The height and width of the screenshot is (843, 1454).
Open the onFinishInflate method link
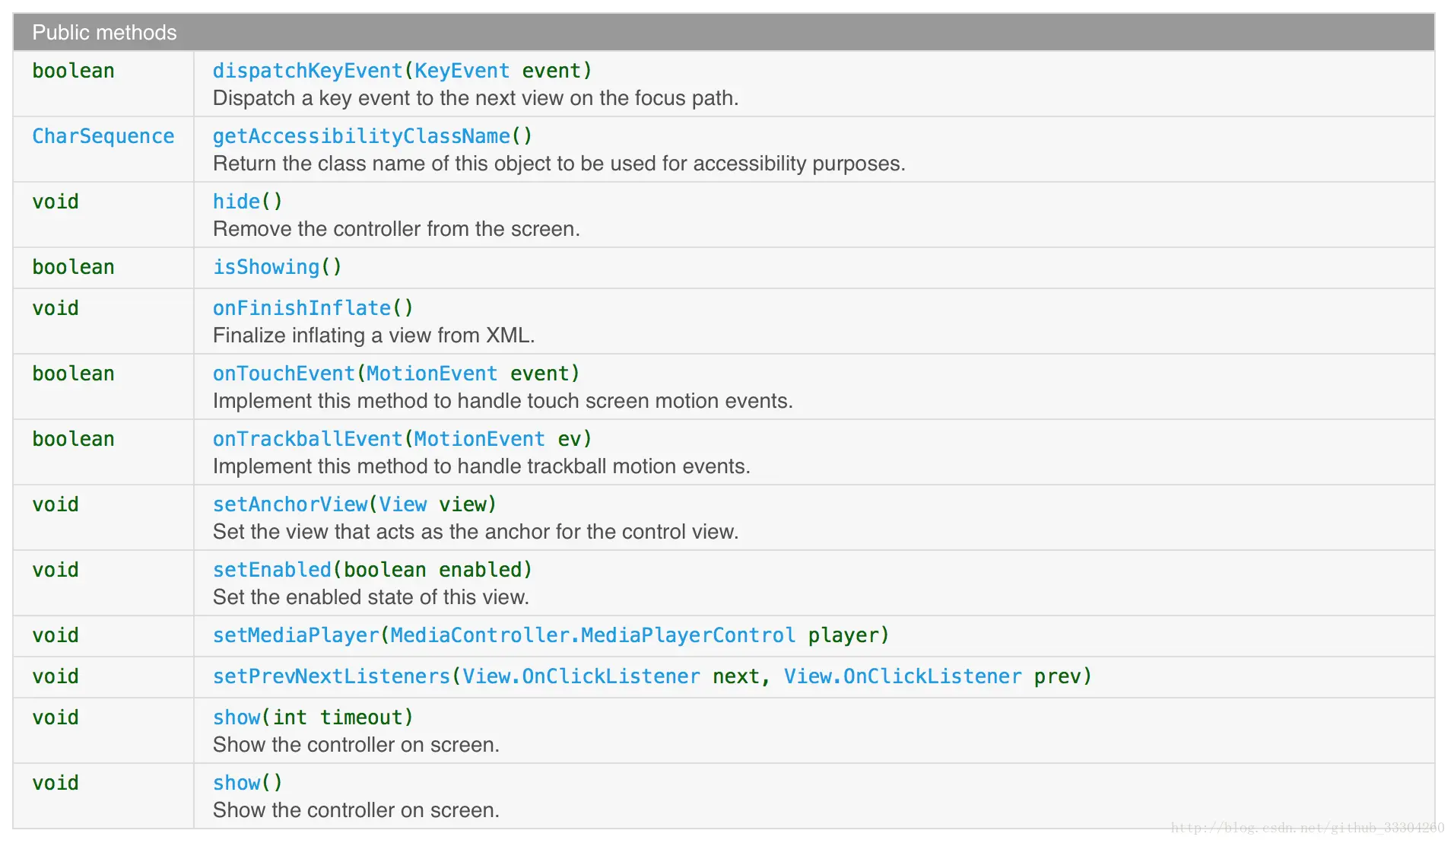click(302, 308)
